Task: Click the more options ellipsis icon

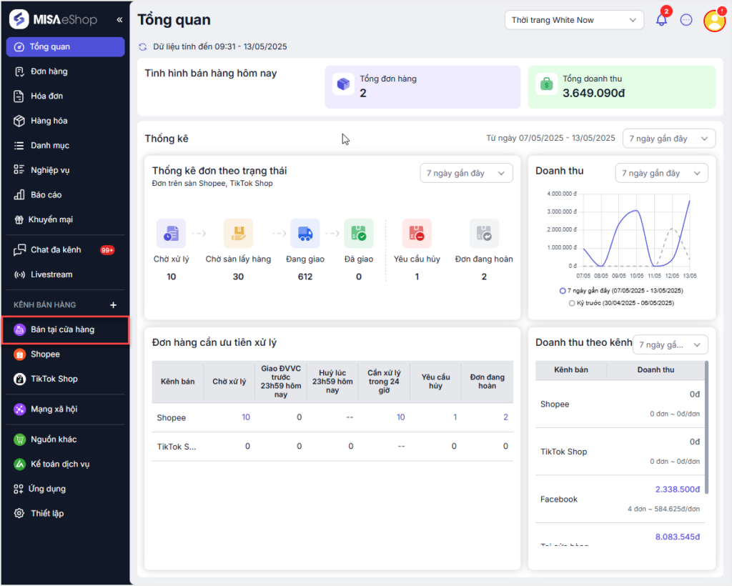Action: pos(686,20)
